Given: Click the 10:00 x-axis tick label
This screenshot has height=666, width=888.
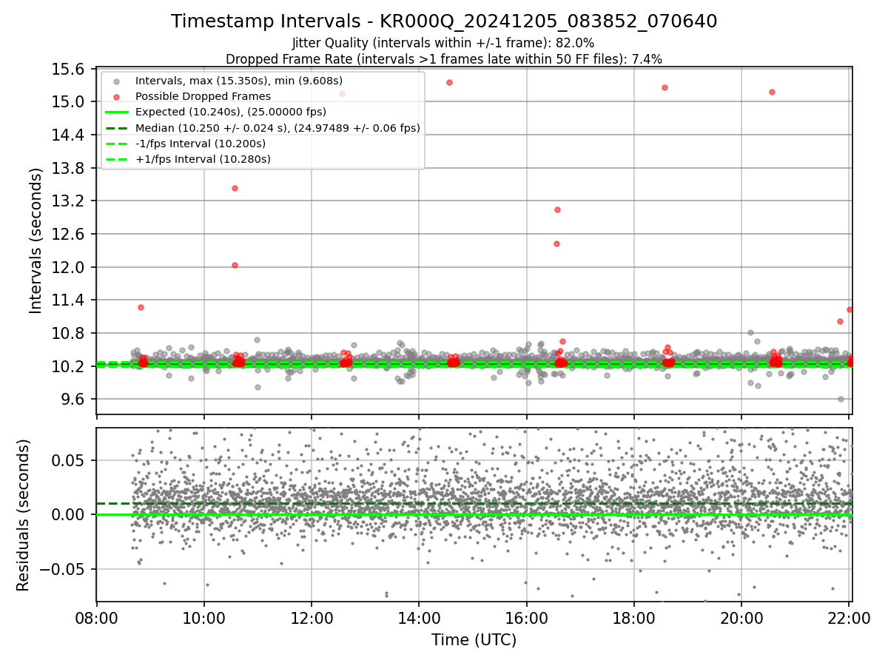Looking at the screenshot, I should [204, 617].
